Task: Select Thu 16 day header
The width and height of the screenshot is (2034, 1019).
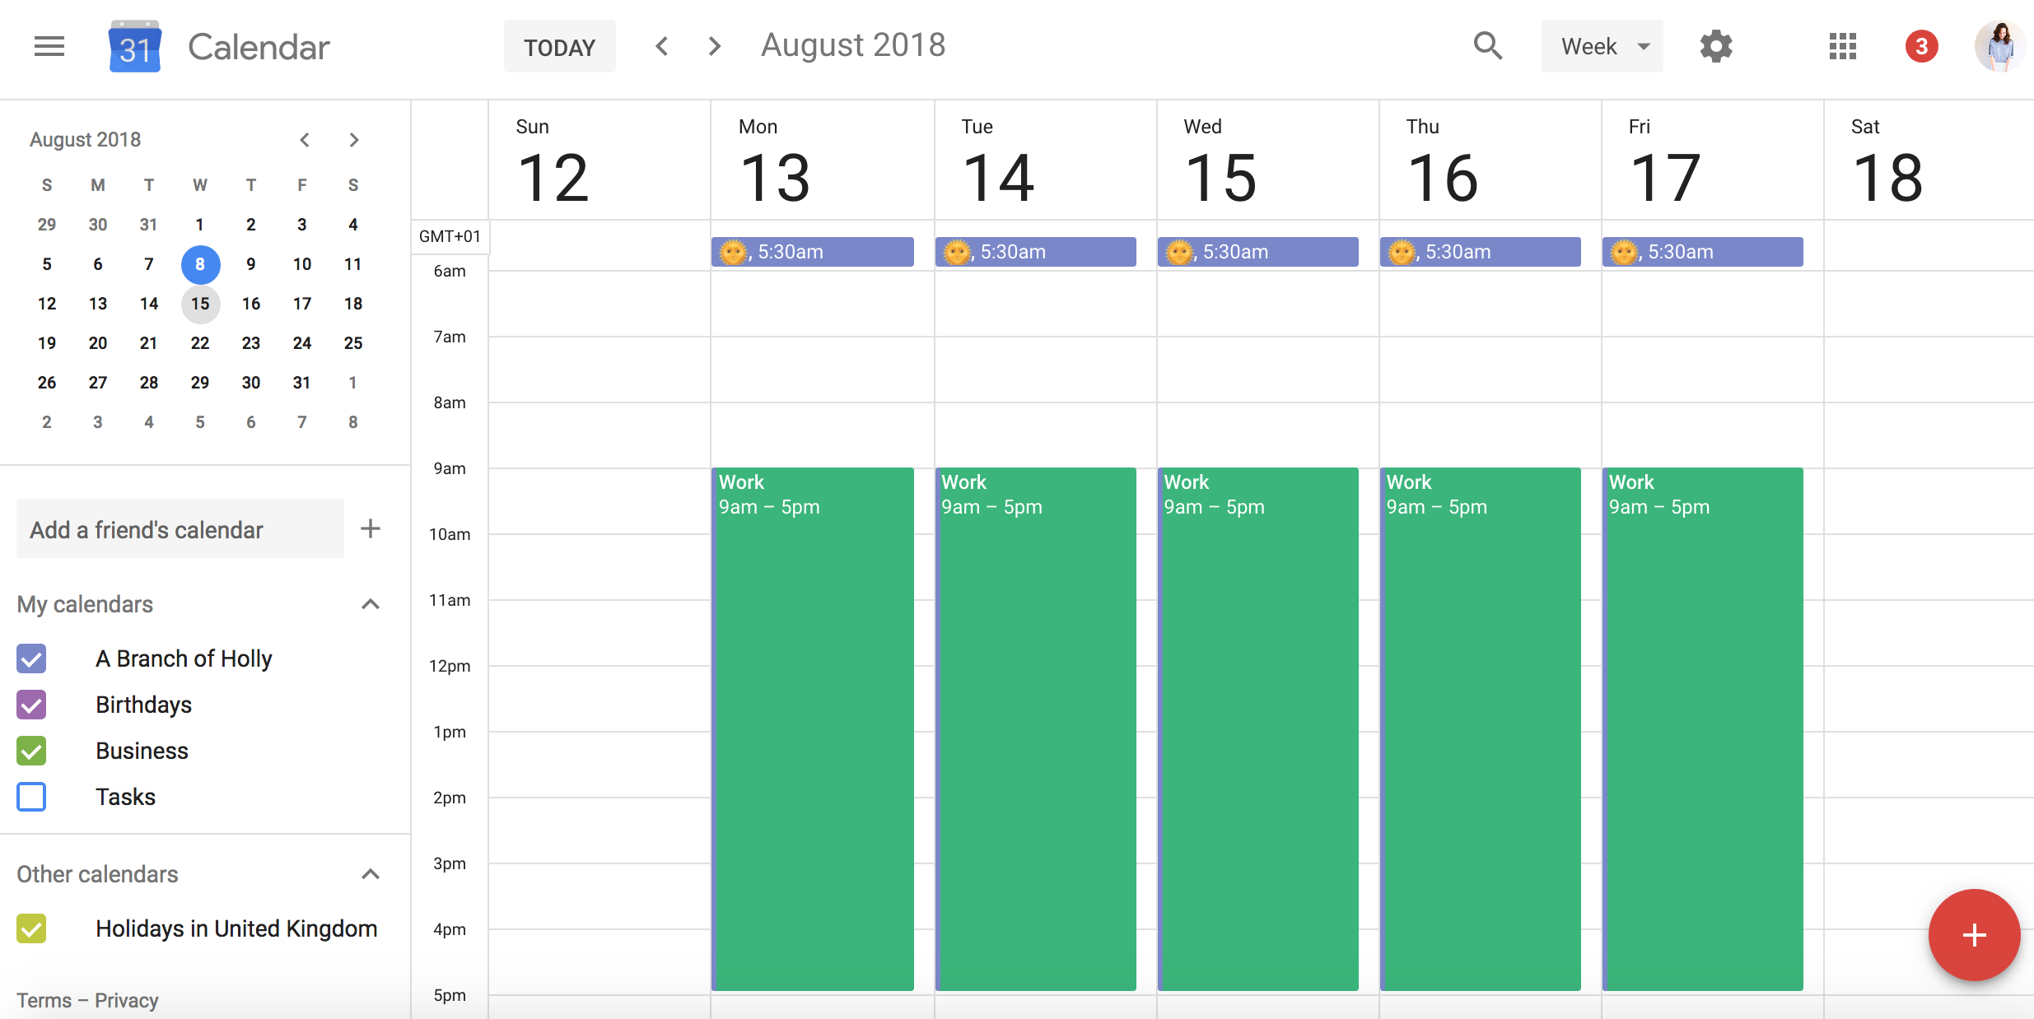Action: [1443, 162]
